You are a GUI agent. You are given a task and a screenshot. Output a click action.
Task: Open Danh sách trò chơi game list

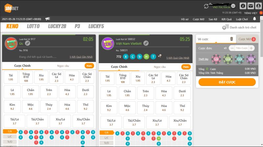pos(239,27)
